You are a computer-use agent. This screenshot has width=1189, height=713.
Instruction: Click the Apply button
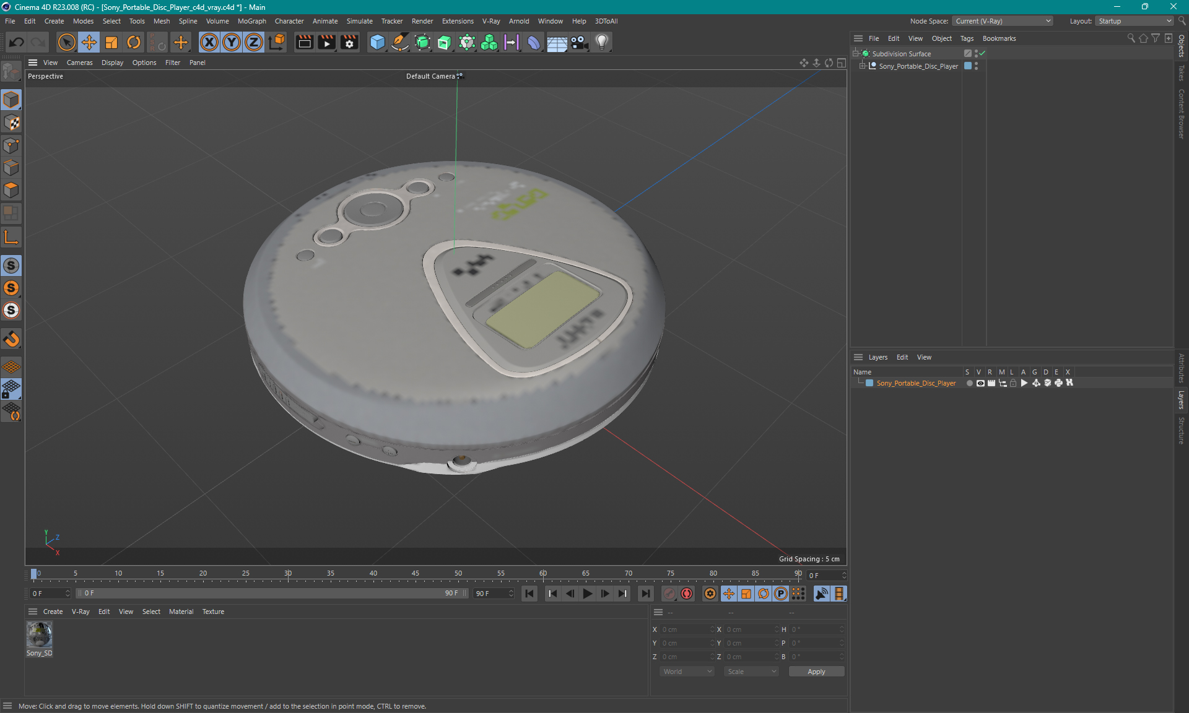pos(816,672)
